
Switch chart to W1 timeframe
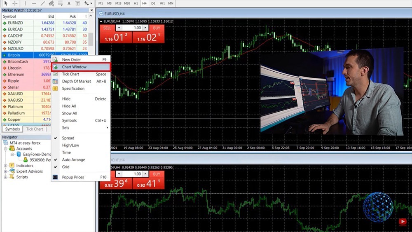click(162, 3)
